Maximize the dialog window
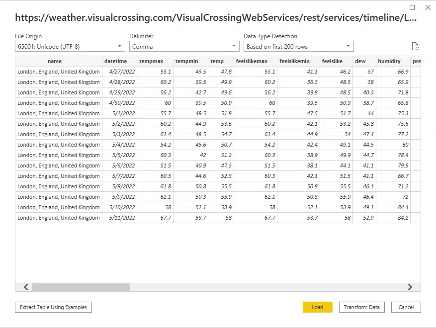Viewport: 436px width, 328px height. 412,7
